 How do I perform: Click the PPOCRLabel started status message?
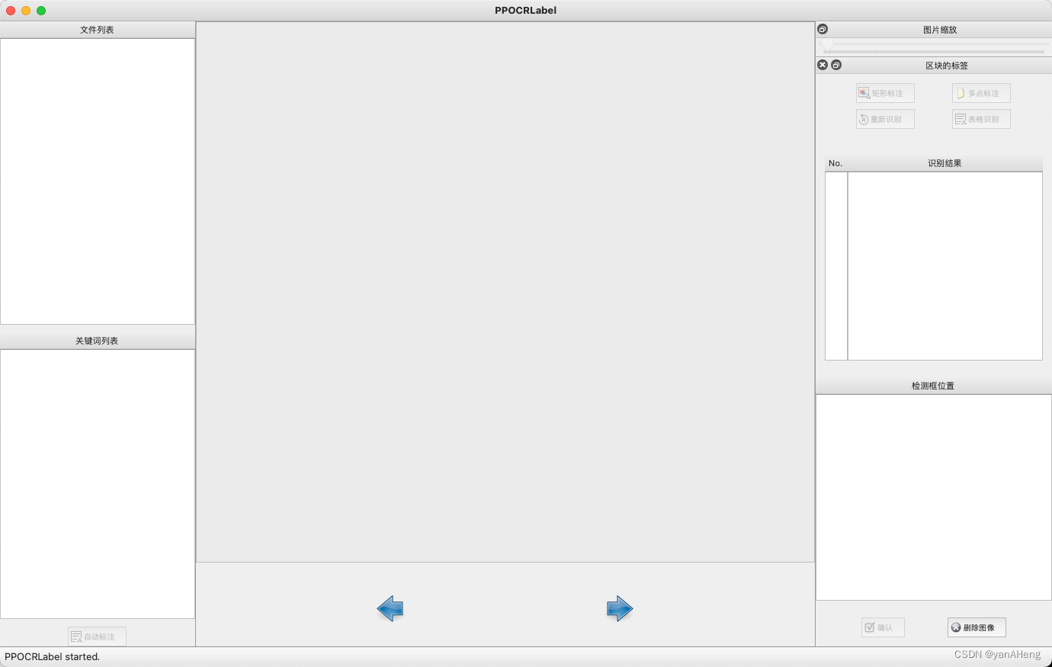pos(52,656)
